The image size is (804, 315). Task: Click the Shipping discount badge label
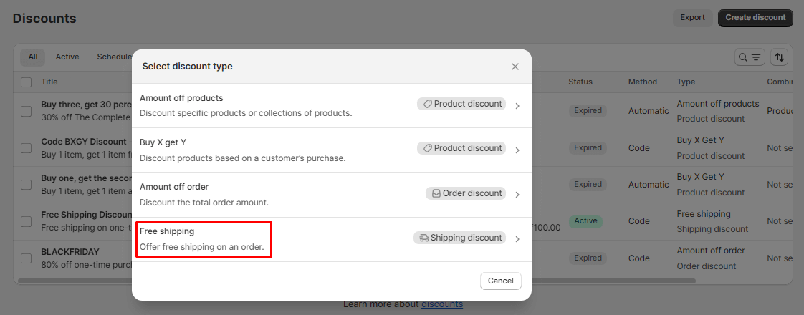pos(466,238)
